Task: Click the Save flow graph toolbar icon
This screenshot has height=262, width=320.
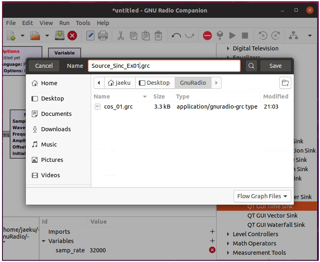Action: (60, 36)
